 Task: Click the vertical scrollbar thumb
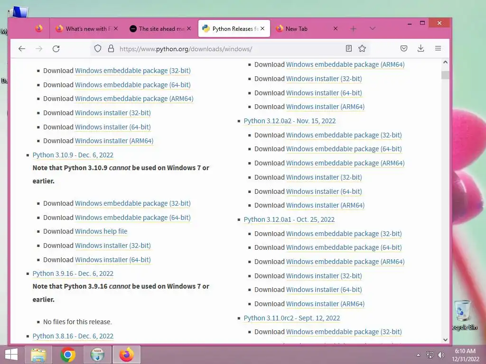(445, 75)
